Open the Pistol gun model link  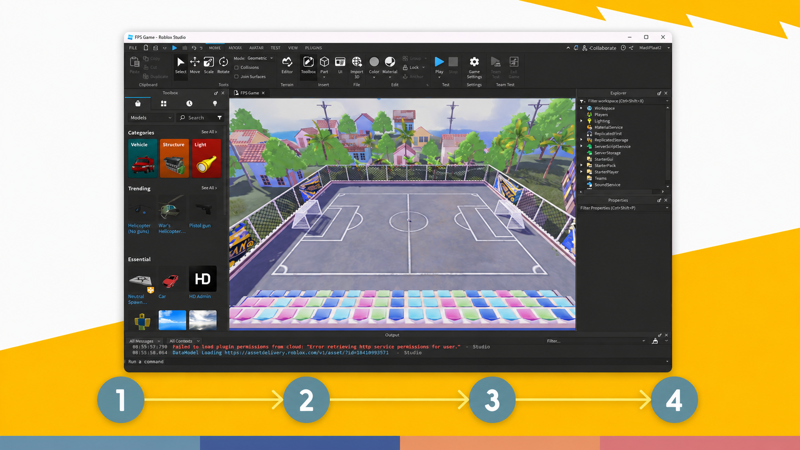(x=200, y=226)
